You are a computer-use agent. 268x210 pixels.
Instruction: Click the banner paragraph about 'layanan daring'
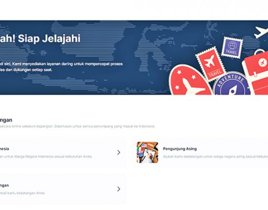(61, 67)
